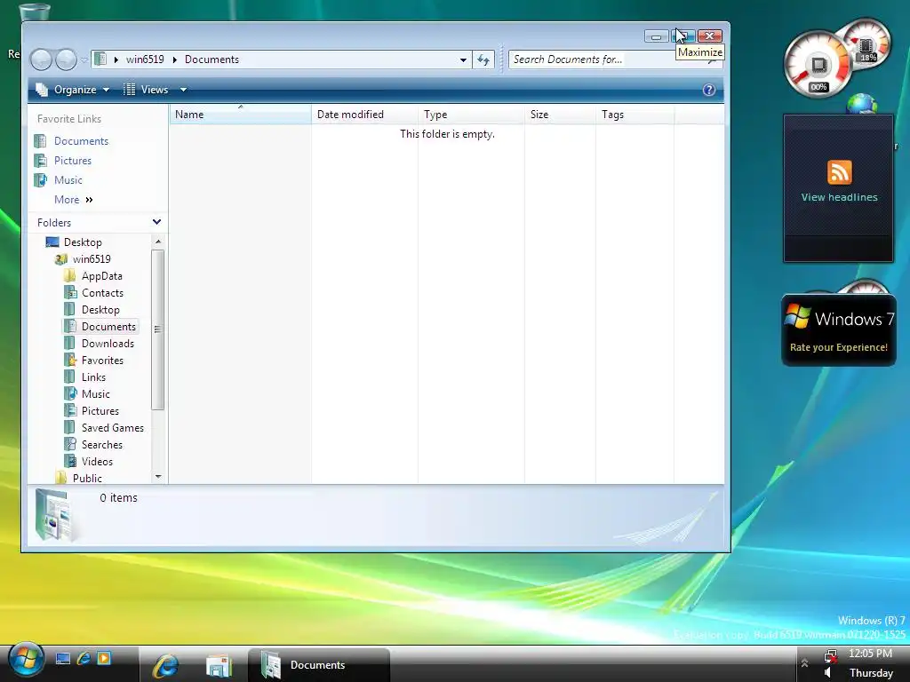
Task: Click the folder tree scroll-up arrow
Action: click(x=158, y=242)
